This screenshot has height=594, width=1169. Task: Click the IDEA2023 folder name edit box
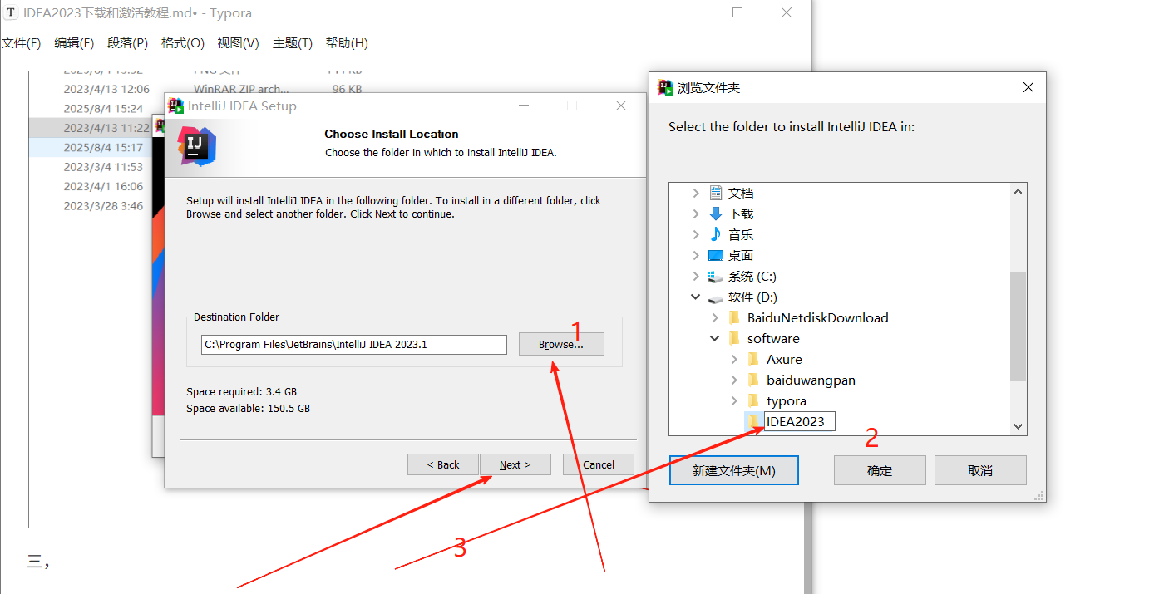799,422
